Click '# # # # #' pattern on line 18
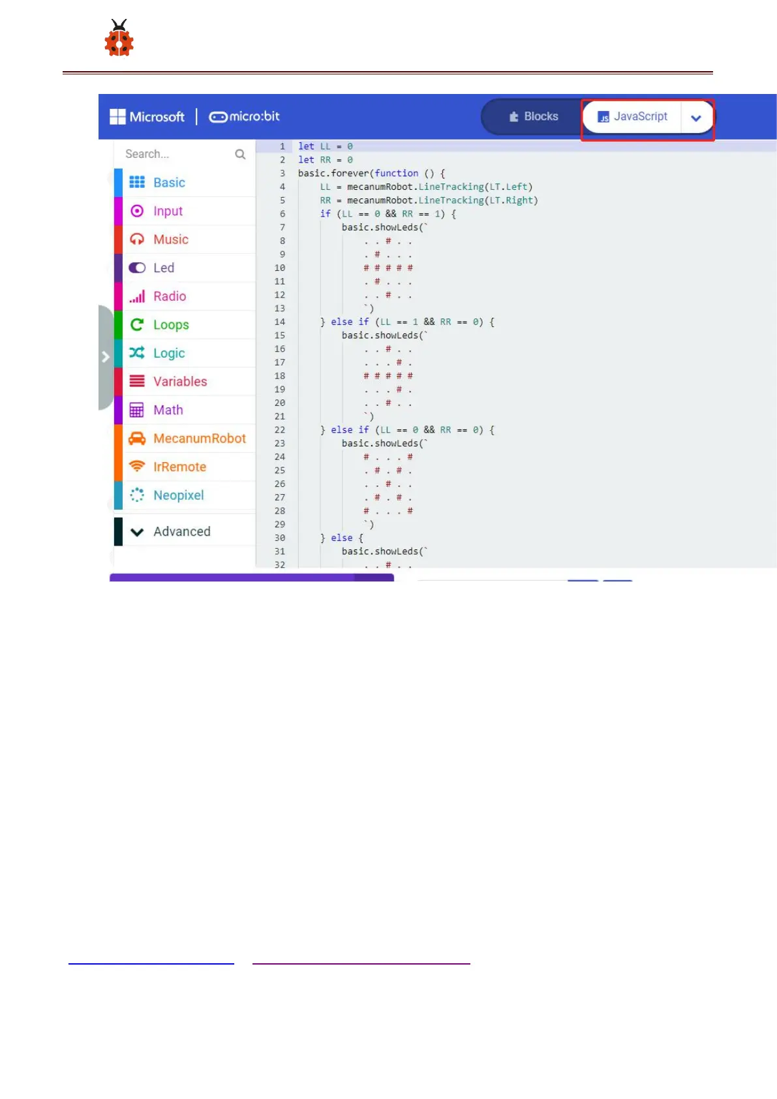Image resolution: width=777 pixels, height=1099 pixels. 388,376
